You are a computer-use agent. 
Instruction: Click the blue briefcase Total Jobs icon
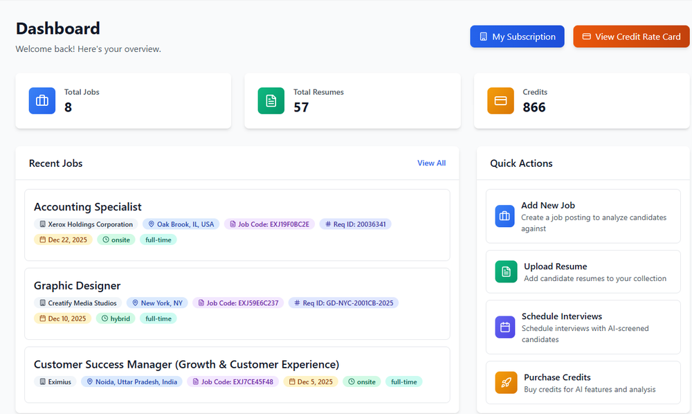tap(42, 100)
